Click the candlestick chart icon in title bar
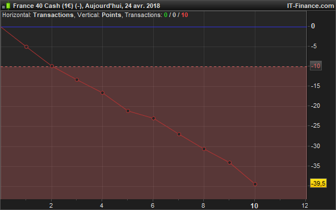The image size is (336, 210). [6, 6]
